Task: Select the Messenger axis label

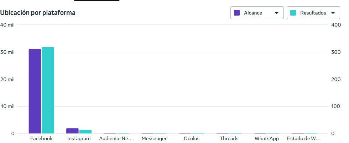Action: 154,138
